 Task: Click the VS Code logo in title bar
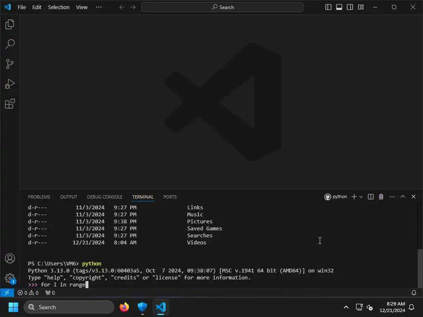[x=7, y=7]
